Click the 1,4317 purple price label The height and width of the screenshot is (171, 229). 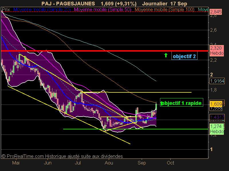217,117
